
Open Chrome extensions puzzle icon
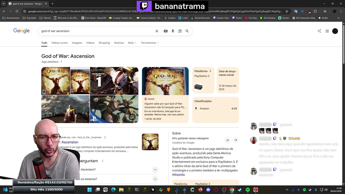point(315,11)
